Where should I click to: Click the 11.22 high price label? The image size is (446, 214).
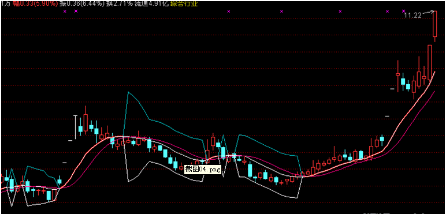pyautogui.click(x=412, y=16)
